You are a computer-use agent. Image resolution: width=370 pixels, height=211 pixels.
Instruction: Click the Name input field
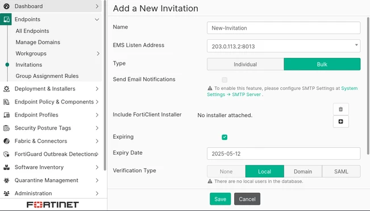(x=284, y=28)
